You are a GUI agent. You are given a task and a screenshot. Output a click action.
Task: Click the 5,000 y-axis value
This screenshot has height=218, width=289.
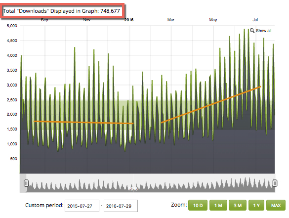[x=12, y=26]
